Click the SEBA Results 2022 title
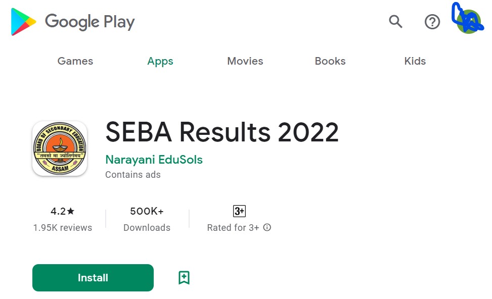 pyautogui.click(x=221, y=133)
